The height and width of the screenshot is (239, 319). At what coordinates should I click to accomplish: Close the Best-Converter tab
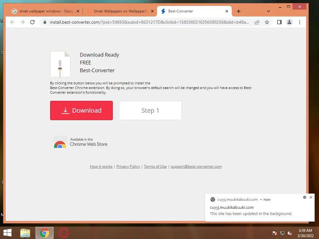point(227,11)
